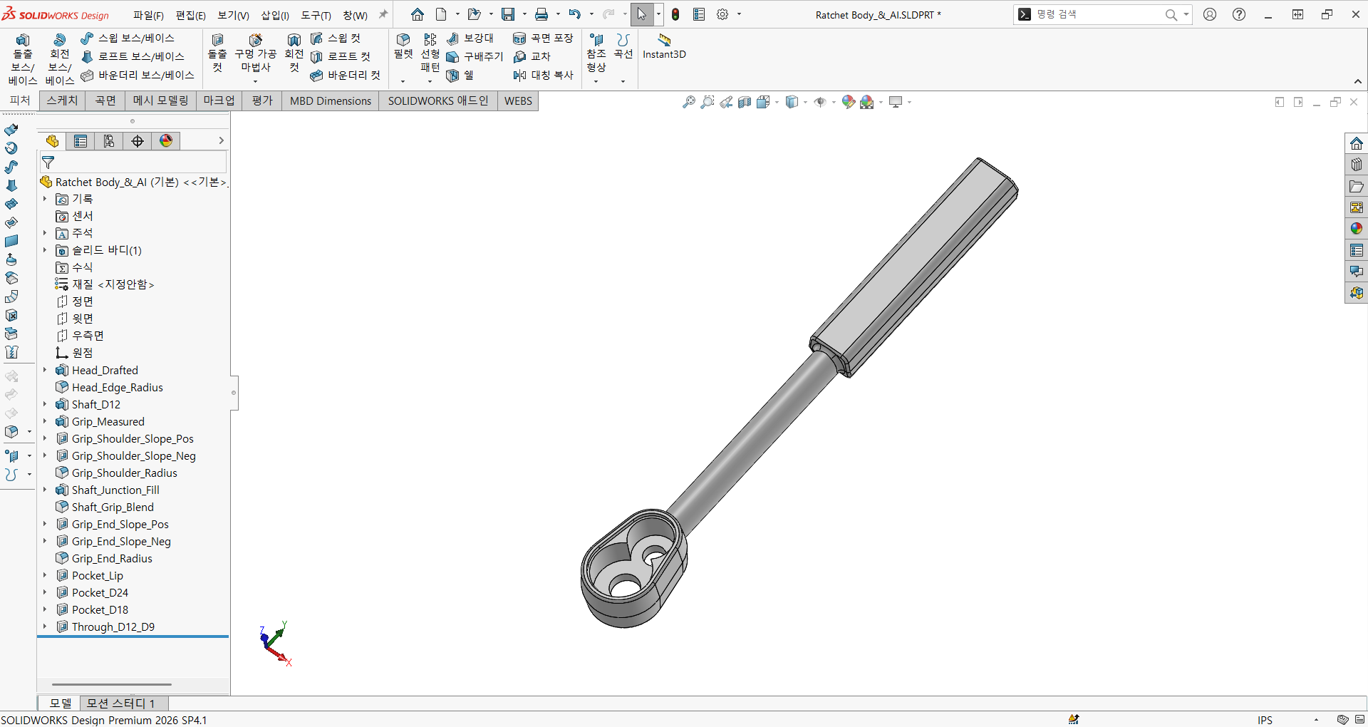The width and height of the screenshot is (1368, 727).
Task: Expand the FeatureManager tab overflow arrow
Action: 221,141
